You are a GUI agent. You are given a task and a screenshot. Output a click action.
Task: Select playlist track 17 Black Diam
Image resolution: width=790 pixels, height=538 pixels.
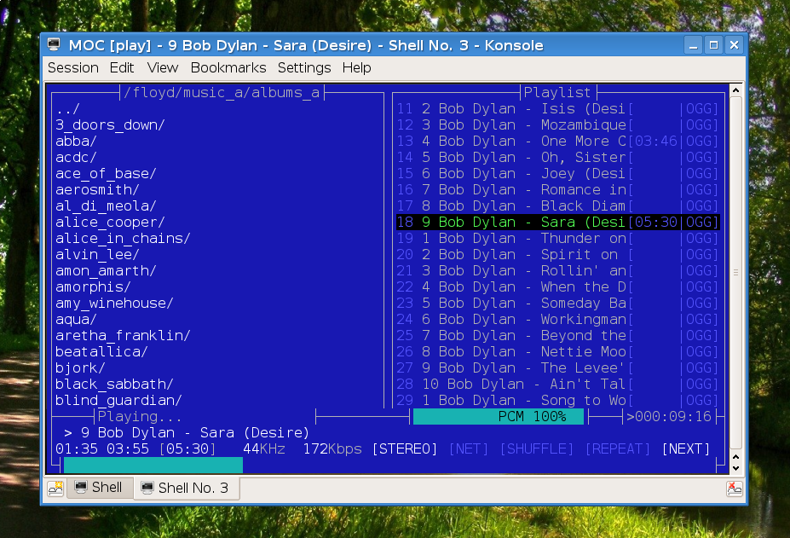click(557, 205)
